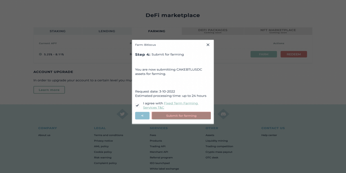The height and width of the screenshot is (173, 346).
Task: Click 'Request date: 3-10-2022' text
Action: click(155, 91)
